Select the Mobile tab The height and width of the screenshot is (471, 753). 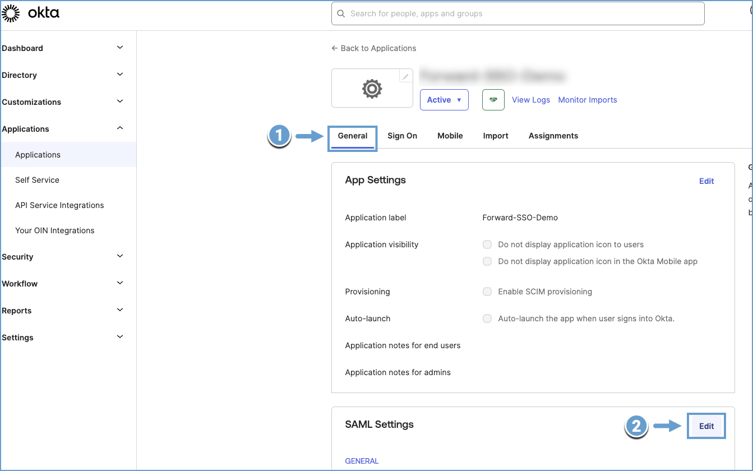click(x=450, y=135)
